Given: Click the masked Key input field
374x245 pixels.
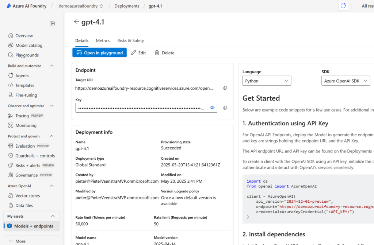Looking at the screenshot, I should click(x=146, y=108).
